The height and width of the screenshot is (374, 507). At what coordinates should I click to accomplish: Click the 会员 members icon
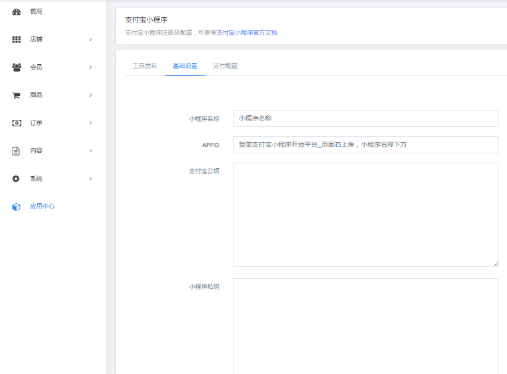[17, 68]
